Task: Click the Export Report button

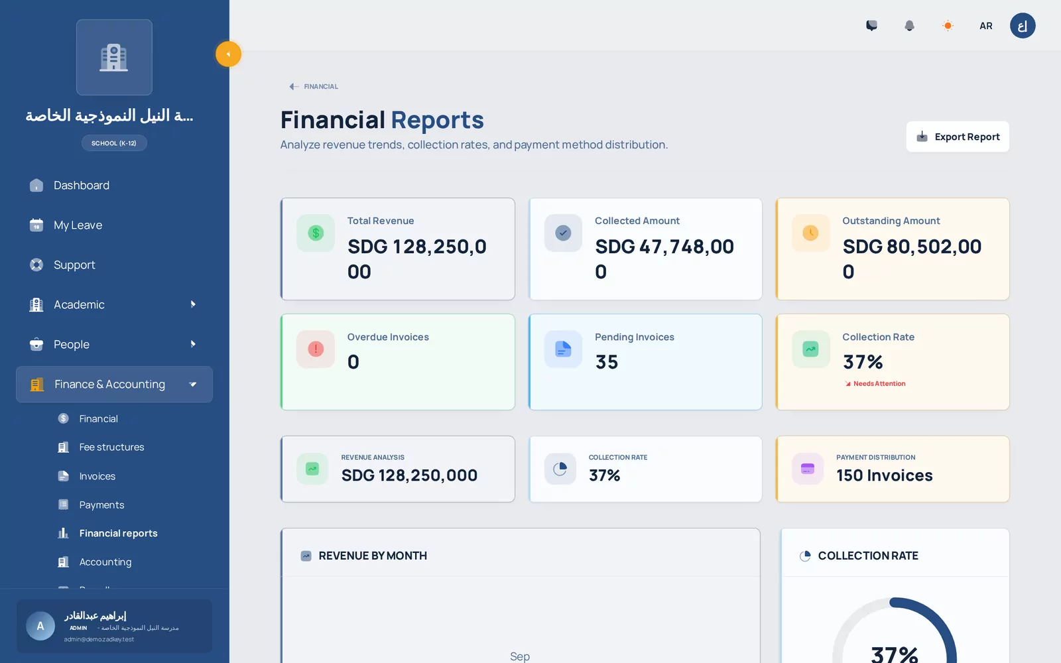Action: [958, 137]
